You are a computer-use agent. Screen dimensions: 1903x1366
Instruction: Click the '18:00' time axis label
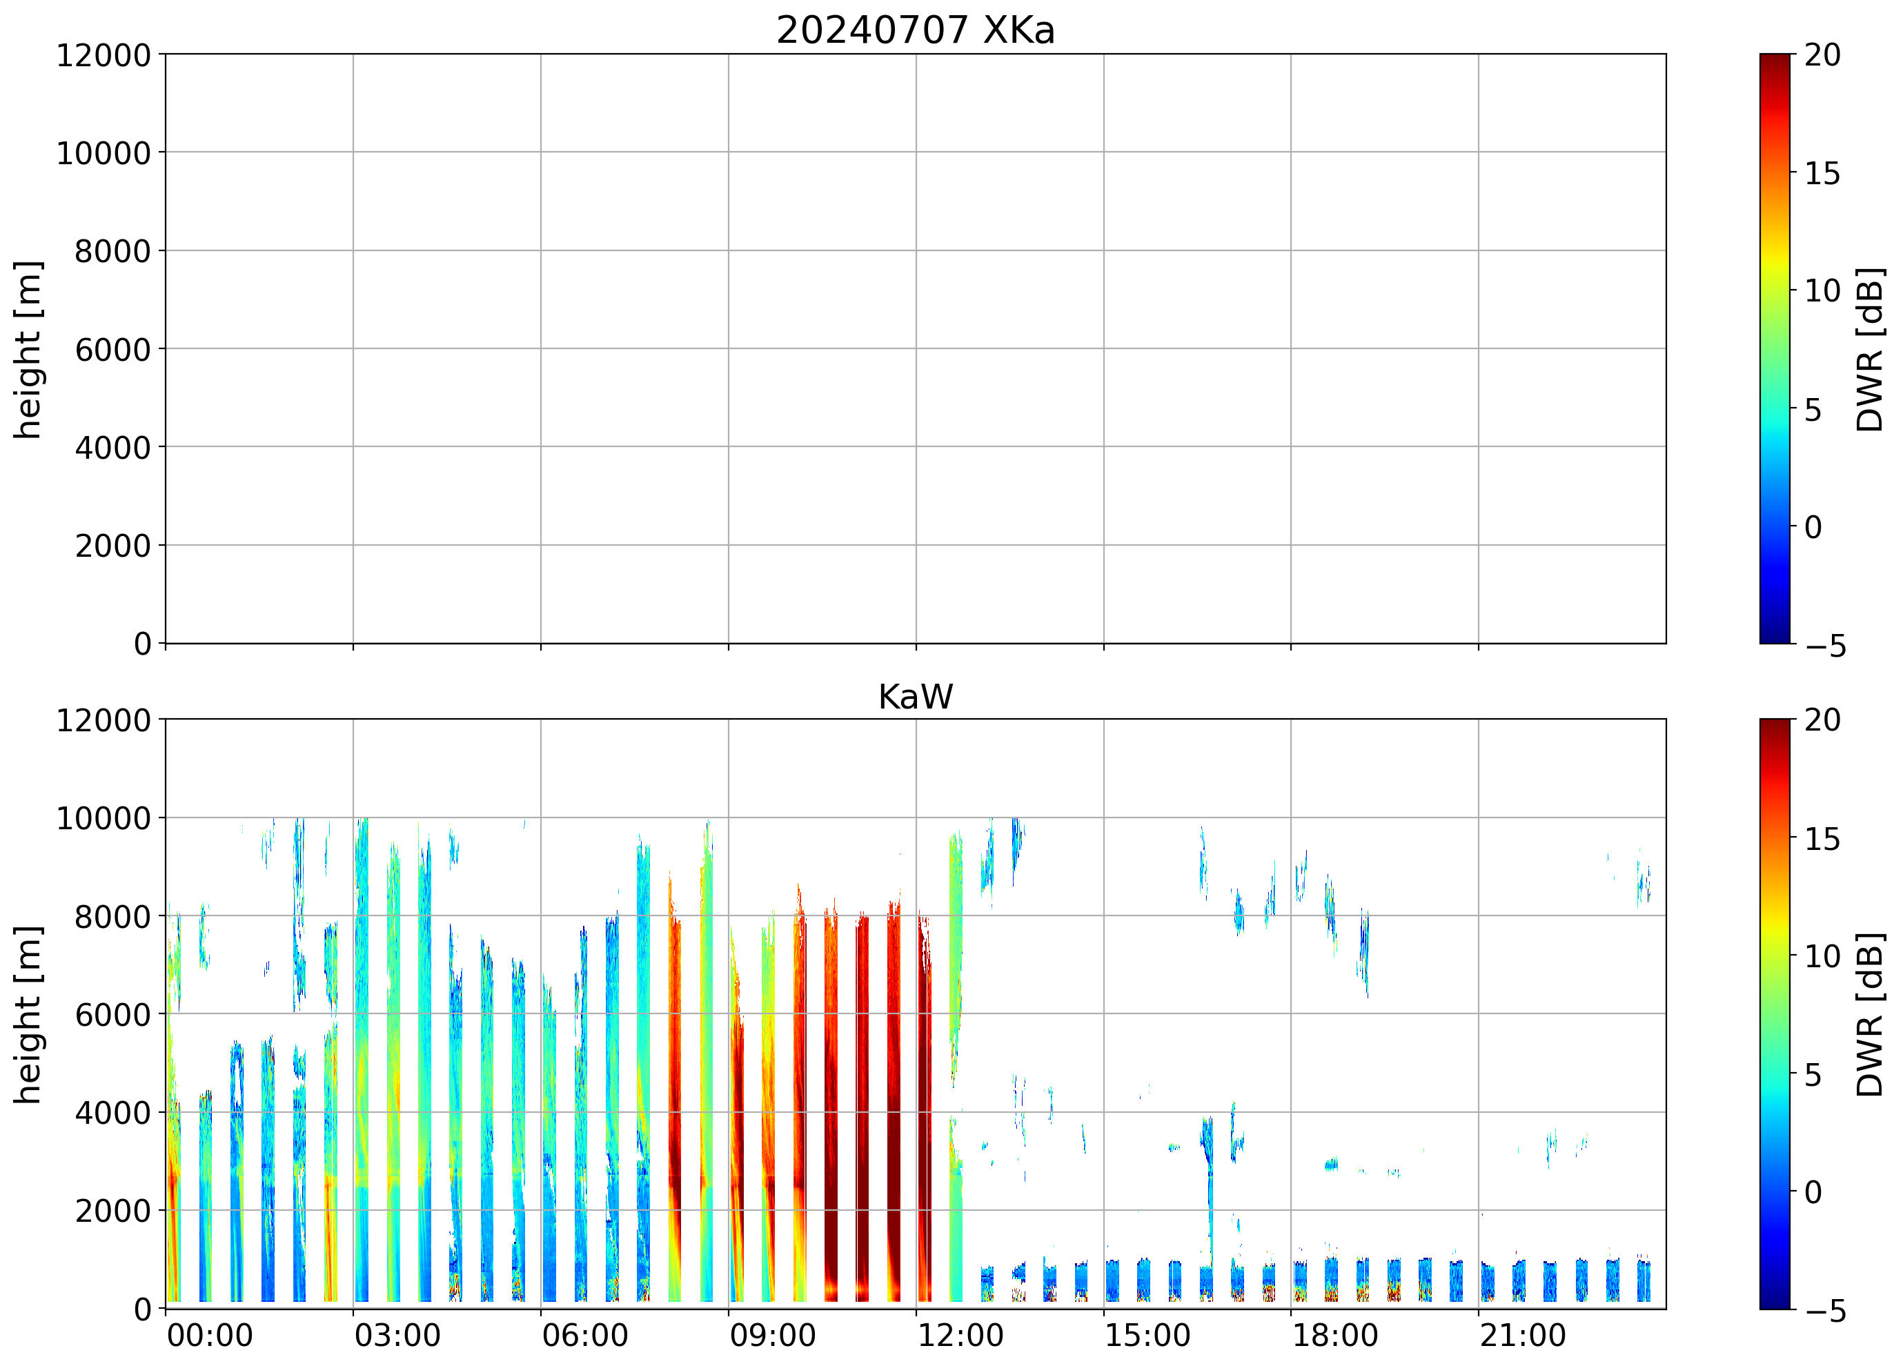[1334, 1335]
